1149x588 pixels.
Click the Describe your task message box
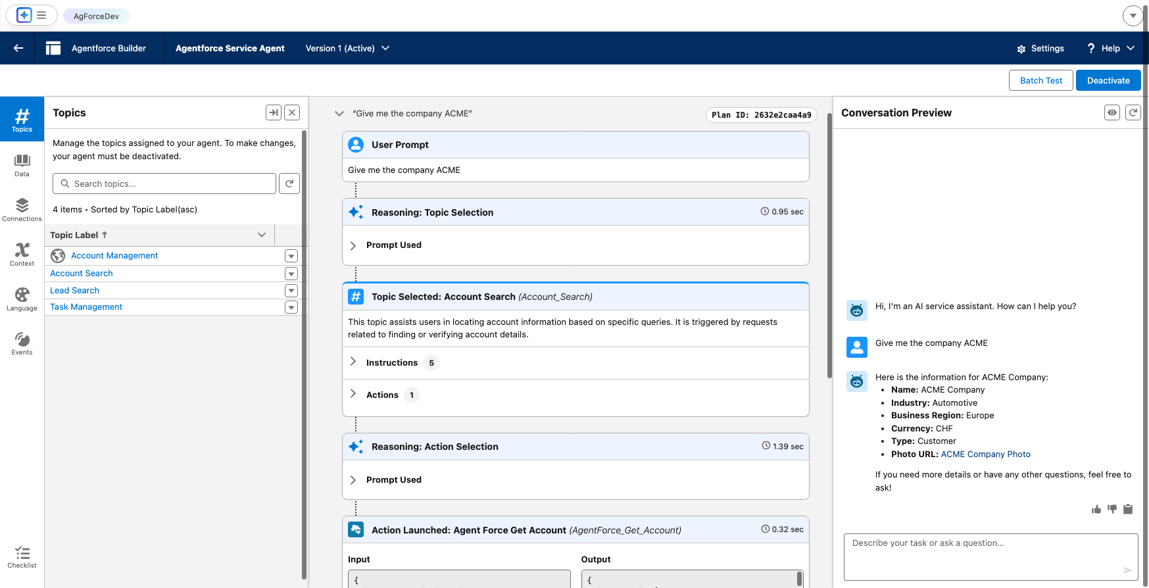pos(991,557)
